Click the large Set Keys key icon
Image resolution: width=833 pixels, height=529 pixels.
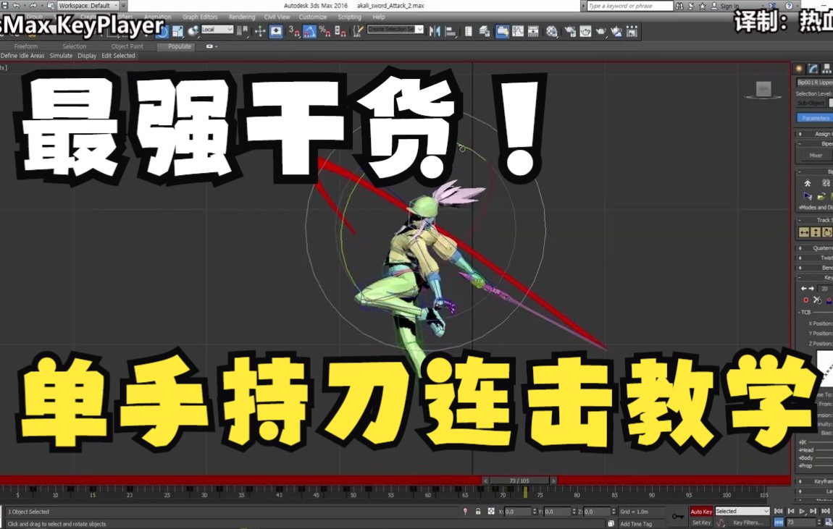pyautogui.click(x=677, y=516)
